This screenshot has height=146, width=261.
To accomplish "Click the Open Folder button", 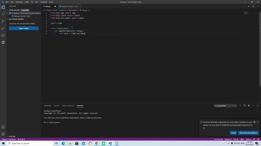I will (24, 28).
